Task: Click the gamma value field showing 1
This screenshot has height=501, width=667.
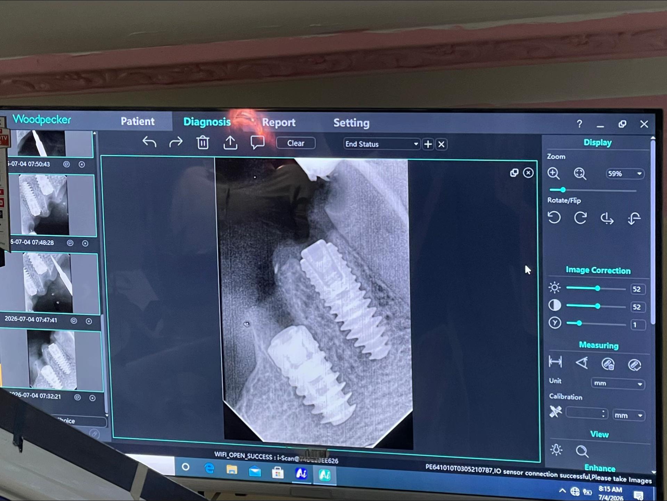Action: tap(637, 325)
